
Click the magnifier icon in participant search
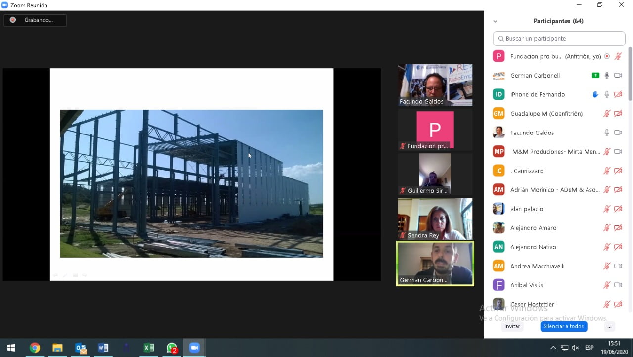(501, 39)
